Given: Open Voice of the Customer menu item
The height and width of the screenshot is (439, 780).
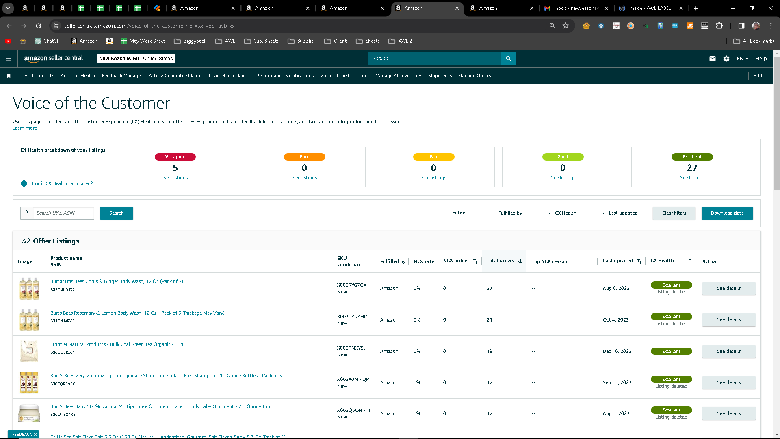Looking at the screenshot, I should pos(344,76).
